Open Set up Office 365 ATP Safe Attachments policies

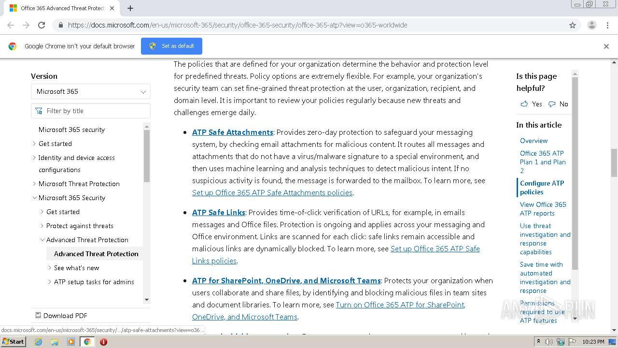click(272, 192)
